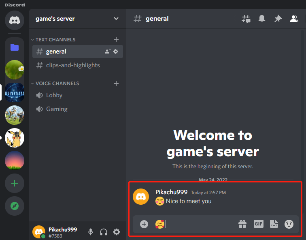
Task: Open the GIF picker
Action: pos(258,224)
